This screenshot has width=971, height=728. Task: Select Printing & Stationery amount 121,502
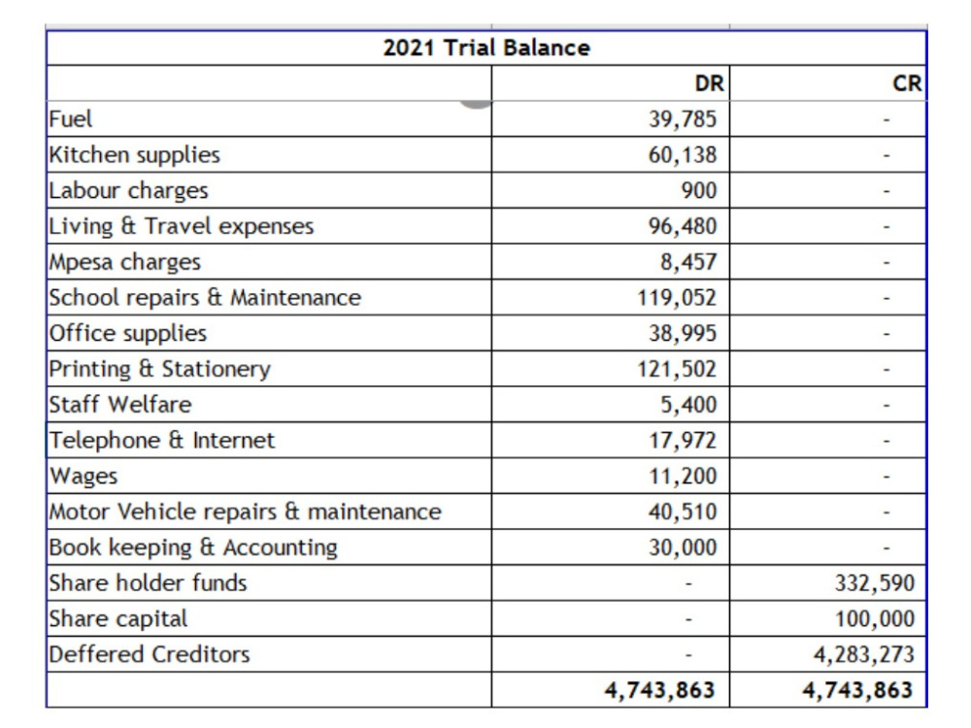pyautogui.click(x=677, y=370)
